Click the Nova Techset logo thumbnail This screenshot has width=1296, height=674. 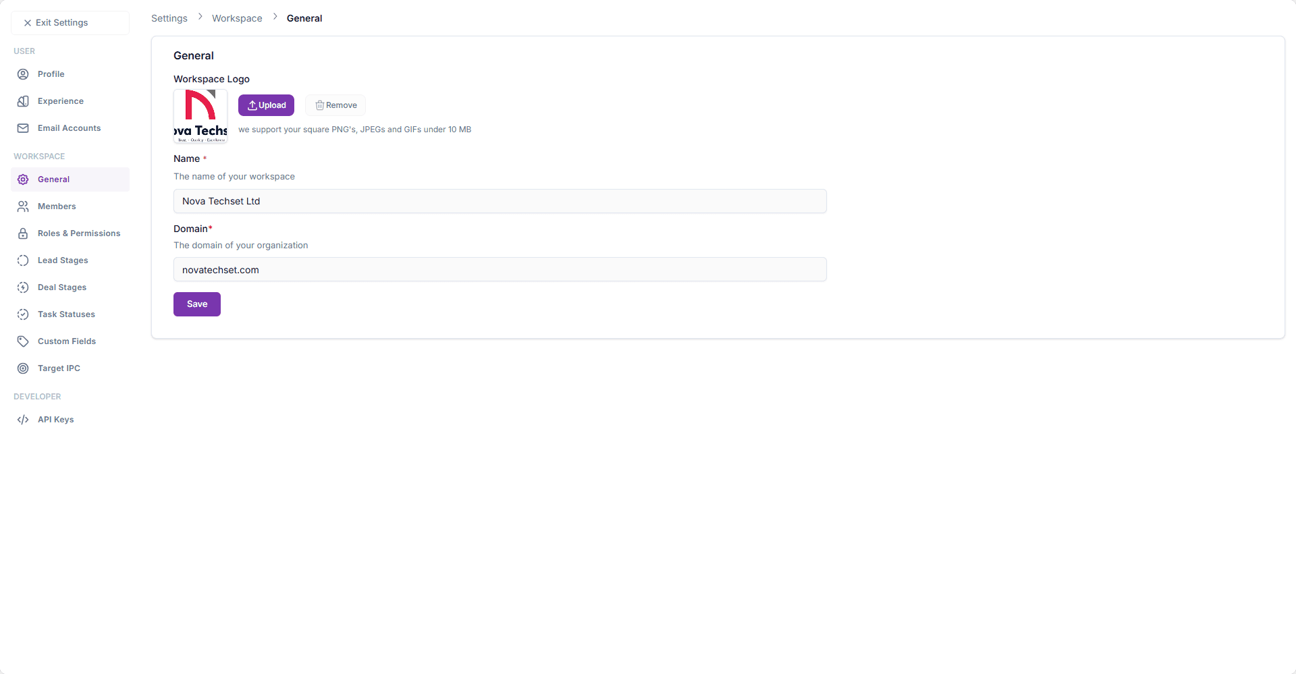(x=200, y=116)
